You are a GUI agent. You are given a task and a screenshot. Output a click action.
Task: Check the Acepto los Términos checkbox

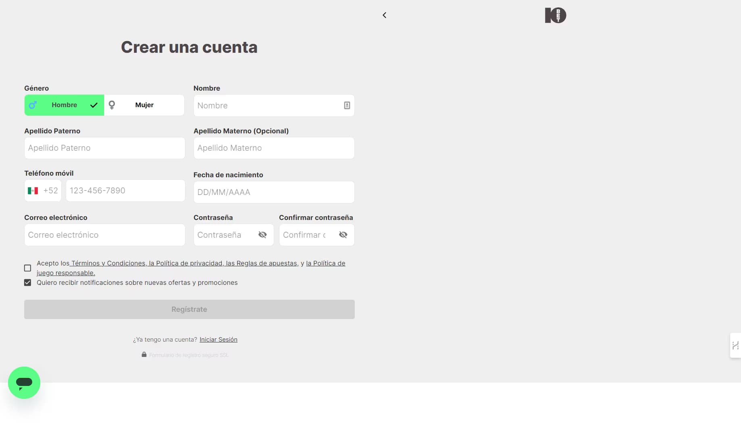tap(27, 268)
